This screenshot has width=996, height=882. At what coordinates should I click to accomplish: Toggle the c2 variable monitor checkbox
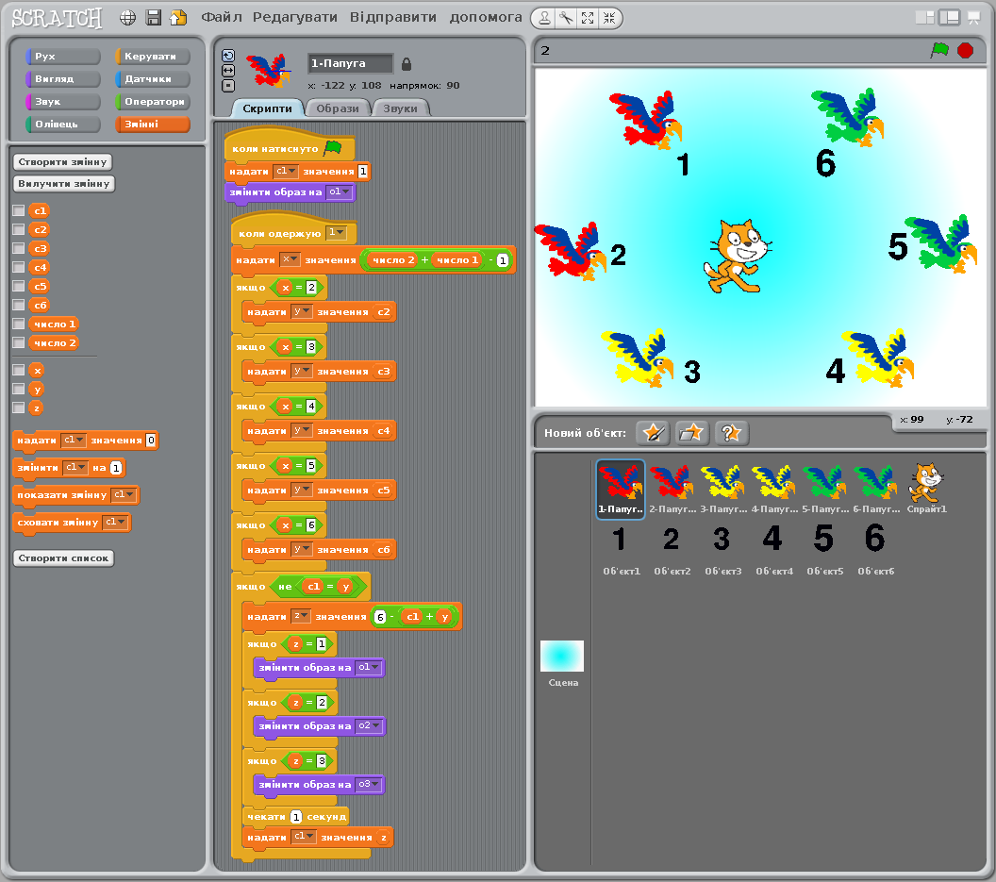click(19, 229)
